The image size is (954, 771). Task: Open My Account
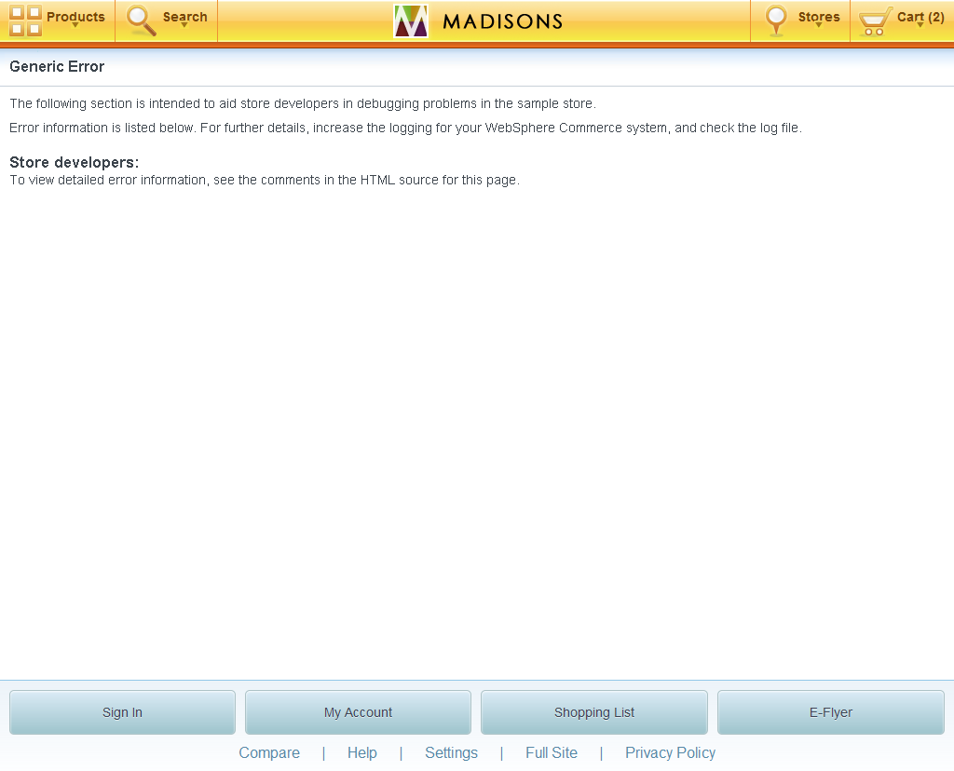point(358,711)
